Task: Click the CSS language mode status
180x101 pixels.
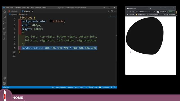Action: [86, 87]
